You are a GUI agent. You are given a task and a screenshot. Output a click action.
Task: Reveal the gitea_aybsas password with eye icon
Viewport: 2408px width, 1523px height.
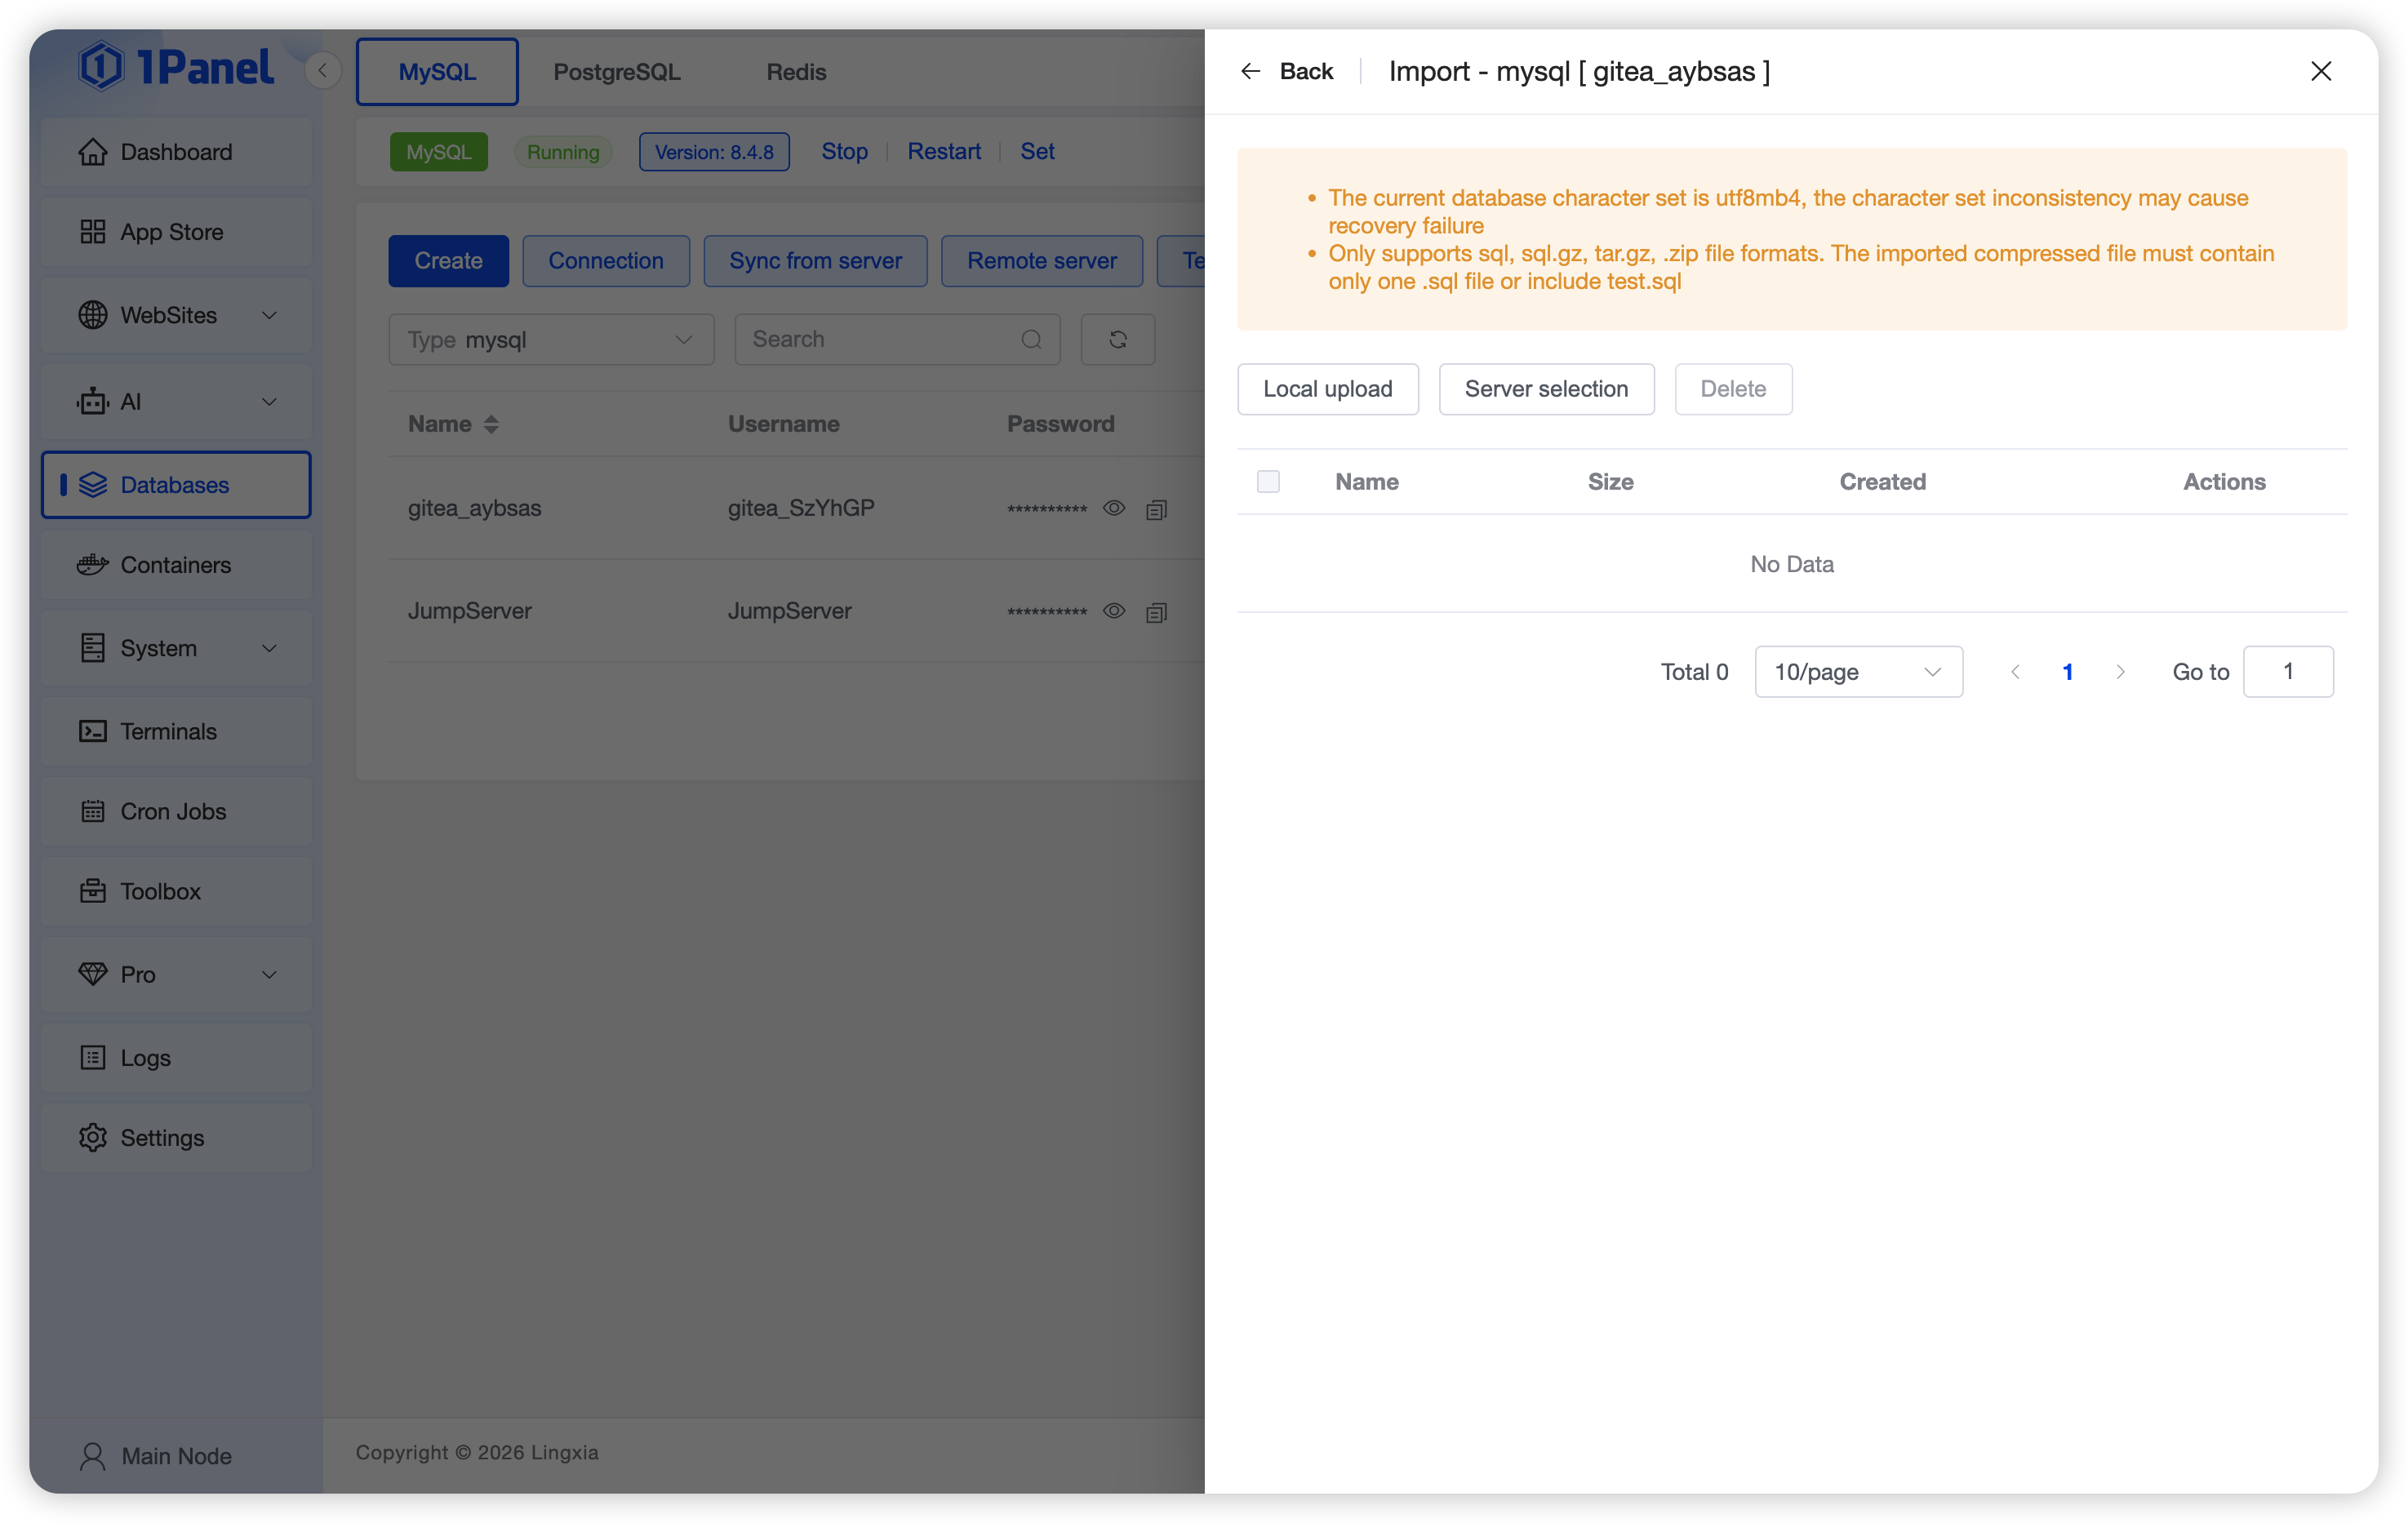pos(1114,508)
